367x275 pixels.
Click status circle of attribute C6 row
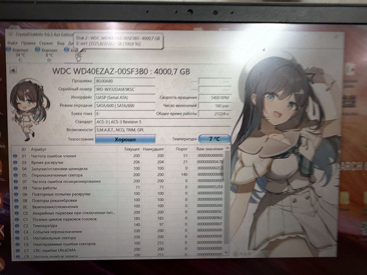pos(18,244)
